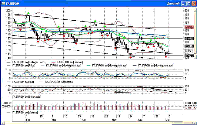Click the 200 label on the left price axis
Viewport: 197px width, 125px height.
point(8,10)
